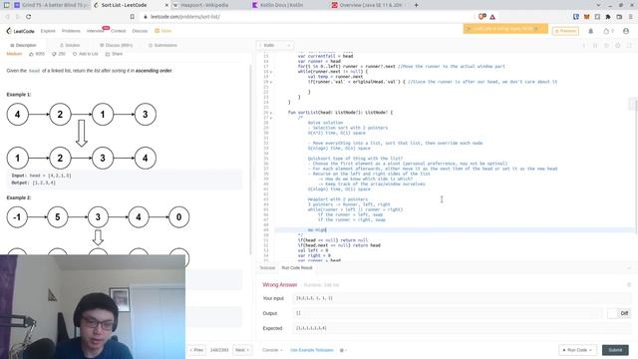The height and width of the screenshot is (359, 638).
Task: Click Use Example Testcases link
Action: point(312,350)
